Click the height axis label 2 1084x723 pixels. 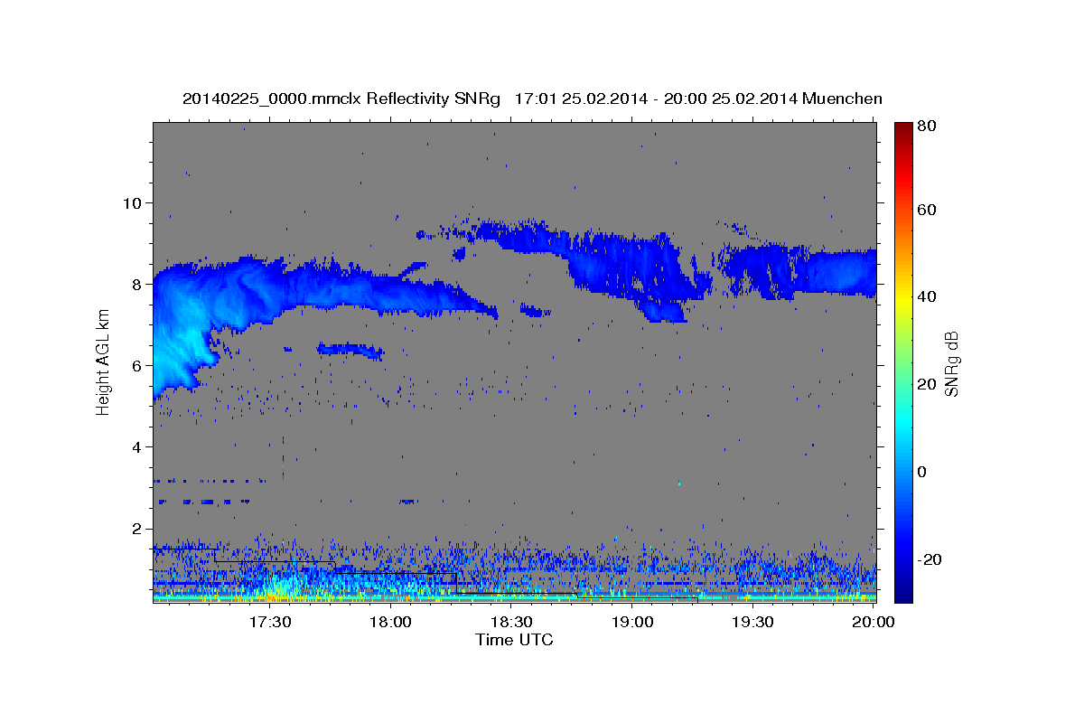tap(139, 529)
